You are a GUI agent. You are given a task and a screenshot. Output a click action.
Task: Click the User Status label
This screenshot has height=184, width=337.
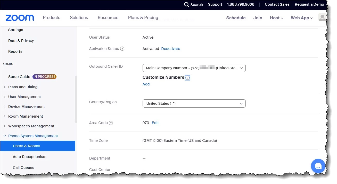(x=100, y=37)
